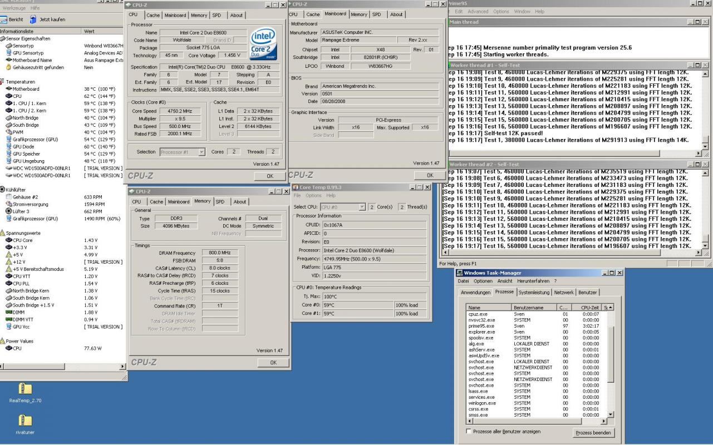The height and width of the screenshot is (445, 713).
Task: Click the Informationsliste column header
Action: coord(41,31)
